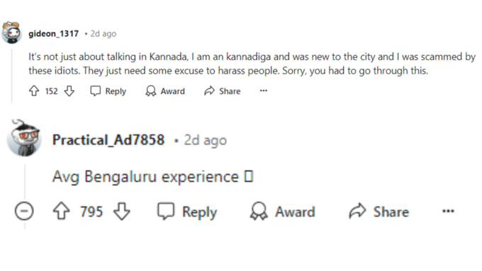Click the 2d ago timestamp beside Practical_Ad7858
Viewport: 482px width, 271px height.
coord(206,141)
